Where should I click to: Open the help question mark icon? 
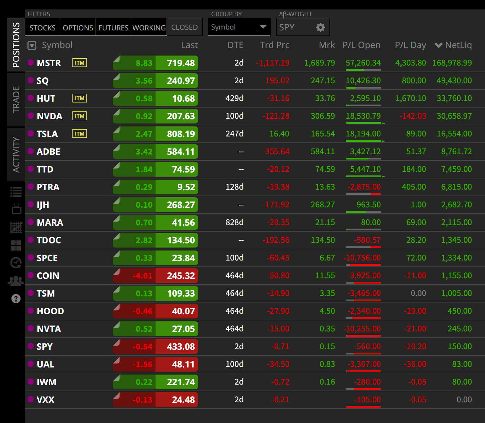[16, 299]
